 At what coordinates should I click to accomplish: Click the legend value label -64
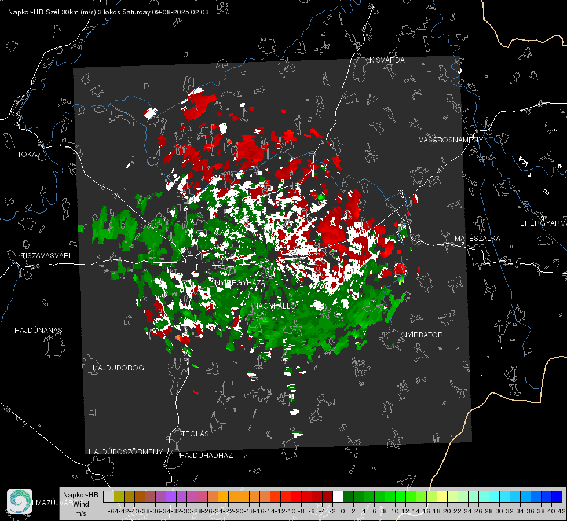click(x=114, y=511)
